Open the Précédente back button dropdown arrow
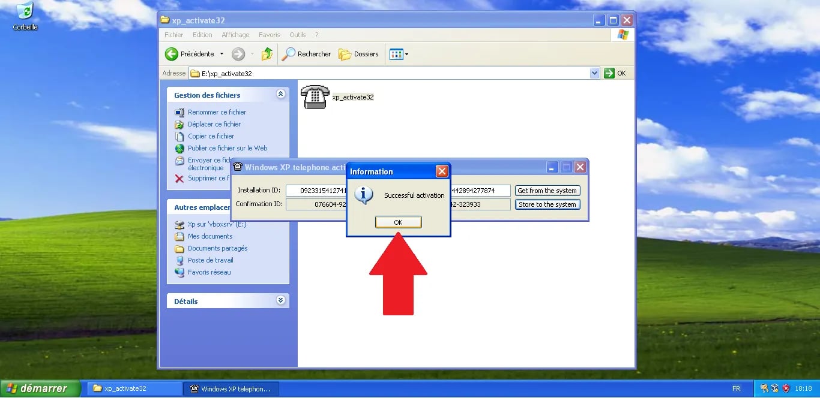Viewport: 820px width, 398px height. (x=221, y=54)
